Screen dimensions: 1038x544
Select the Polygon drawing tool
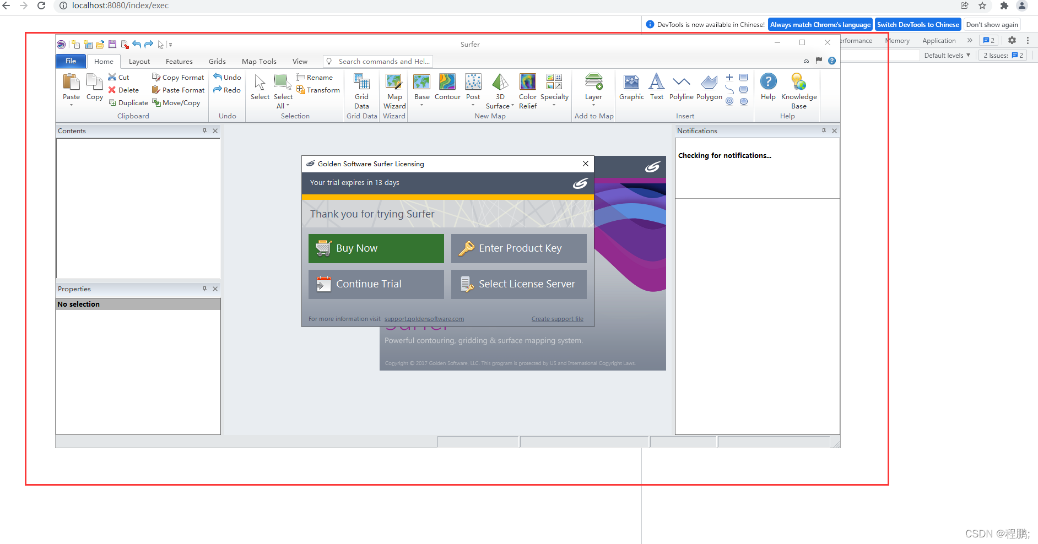709,87
